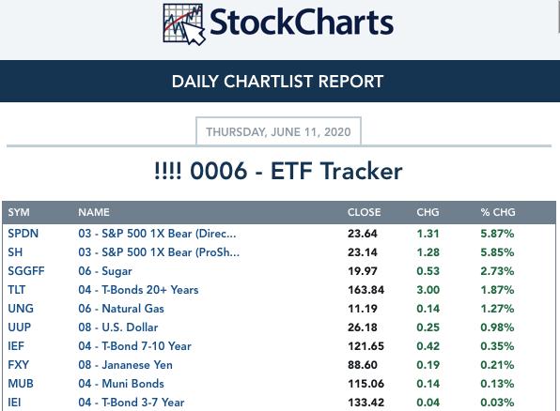Sort by the CLOSE column header
This screenshot has height=411, width=560.
pyautogui.click(x=364, y=212)
